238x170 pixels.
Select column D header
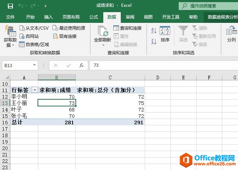tap(158, 77)
